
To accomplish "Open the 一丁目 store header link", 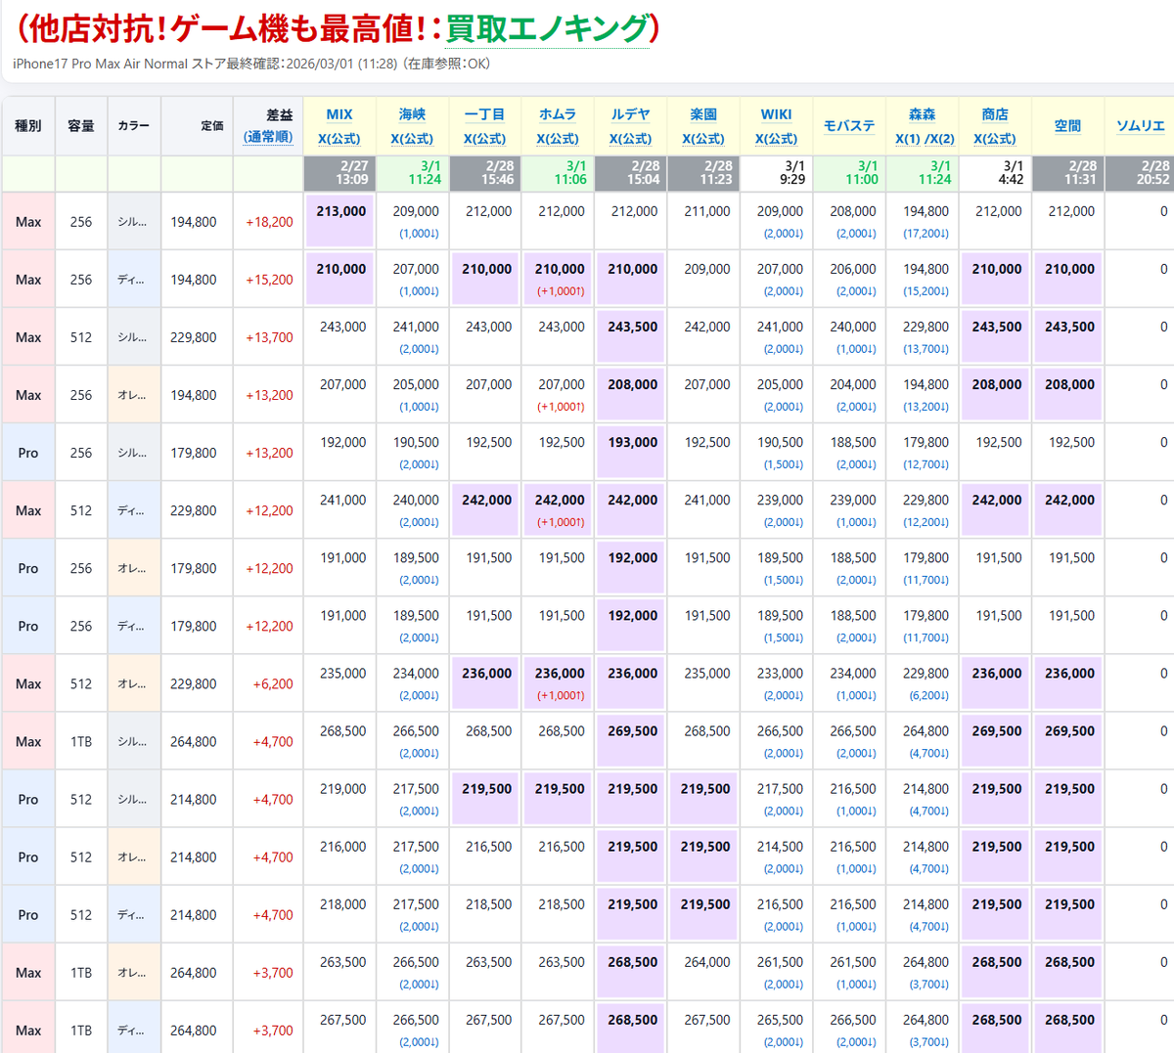I will [x=484, y=114].
